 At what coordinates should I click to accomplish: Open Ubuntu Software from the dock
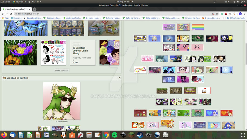click(72, 135)
